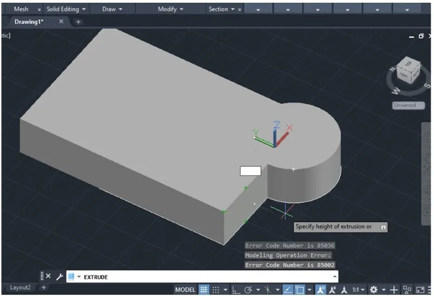Open the Unnamed UCS dropdown below ViewCube

[x=409, y=105]
